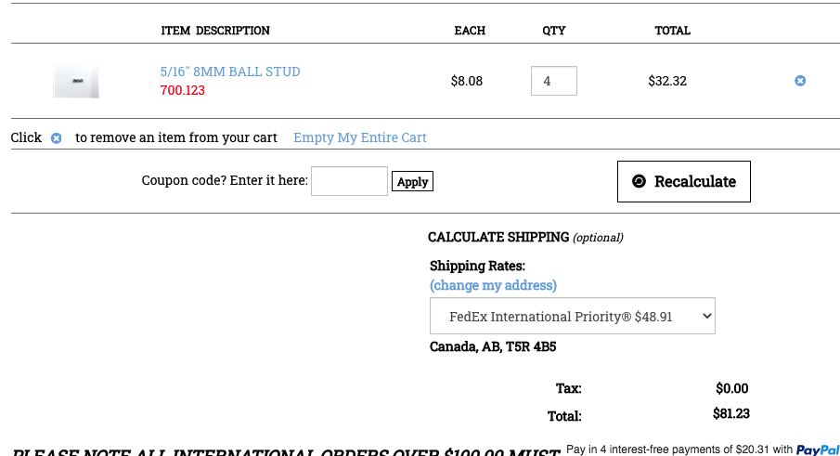The height and width of the screenshot is (456, 840).
Task: Remove the 8MM Ball Stud from cart
Action: click(x=800, y=81)
